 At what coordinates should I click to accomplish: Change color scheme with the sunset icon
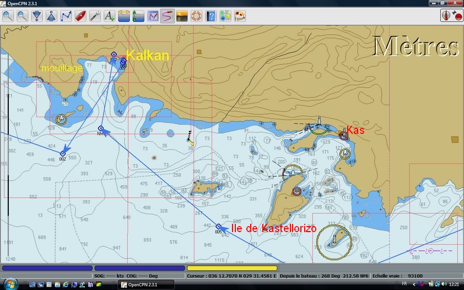coord(182,16)
